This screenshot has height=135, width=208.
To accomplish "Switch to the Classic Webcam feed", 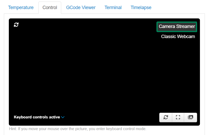I will tap(178, 37).
